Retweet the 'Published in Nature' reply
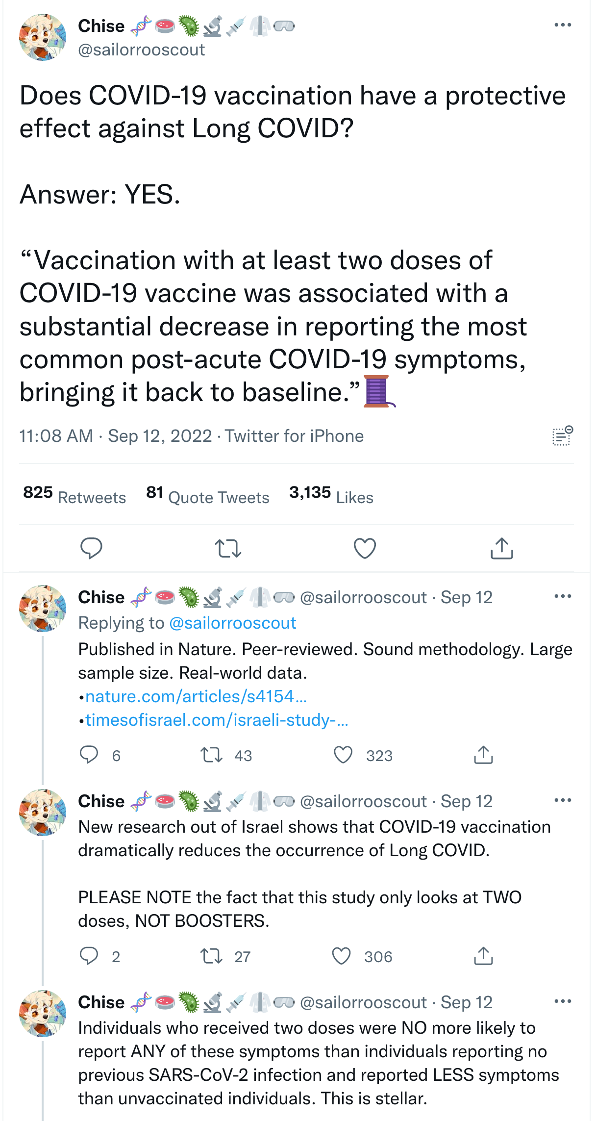The width and height of the screenshot is (596, 1121). [x=212, y=755]
